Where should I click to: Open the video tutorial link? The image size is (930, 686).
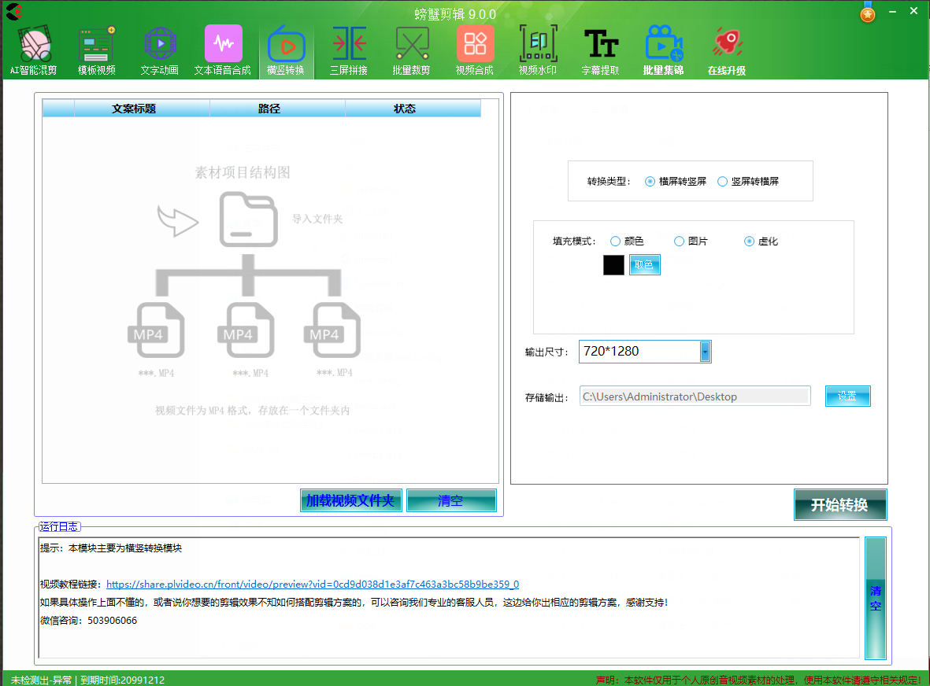[x=312, y=585]
